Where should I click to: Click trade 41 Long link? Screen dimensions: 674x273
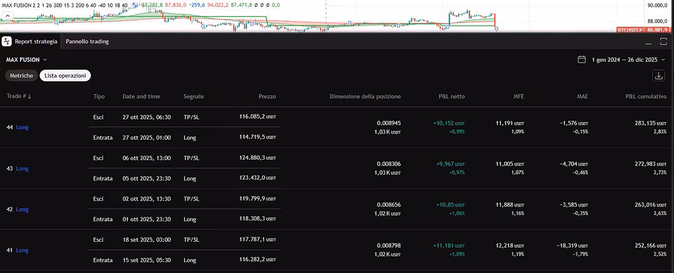[x=22, y=250]
